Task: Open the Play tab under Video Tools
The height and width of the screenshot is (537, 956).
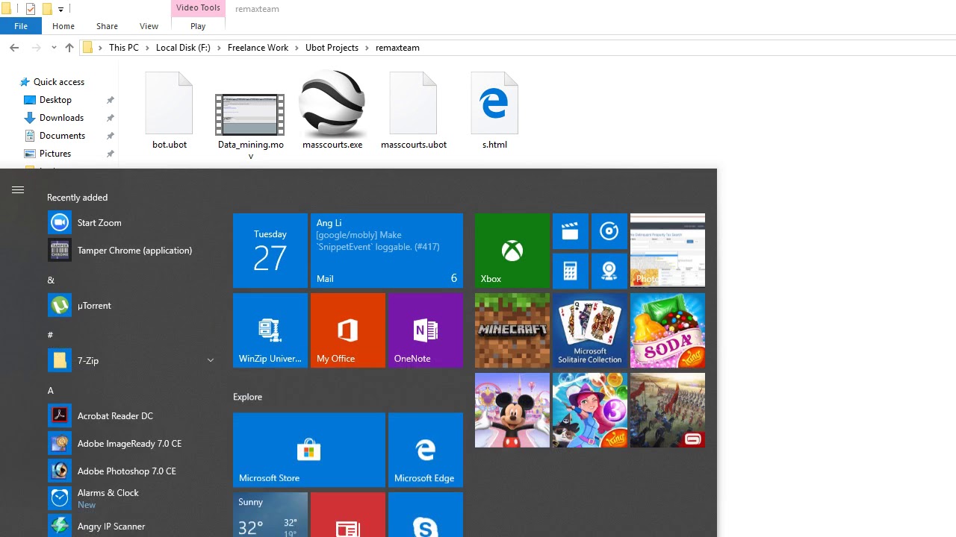Action: pos(198,26)
